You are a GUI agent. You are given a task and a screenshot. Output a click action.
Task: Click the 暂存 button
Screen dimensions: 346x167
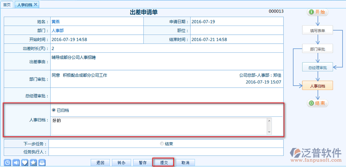[143, 163]
